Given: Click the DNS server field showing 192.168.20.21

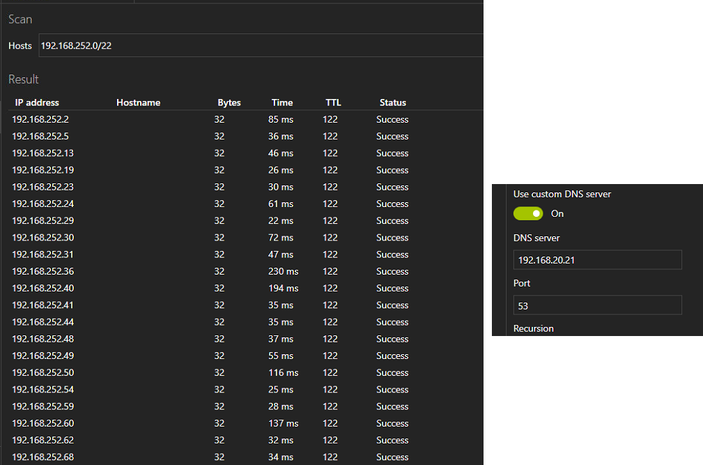Looking at the screenshot, I should pos(597,259).
